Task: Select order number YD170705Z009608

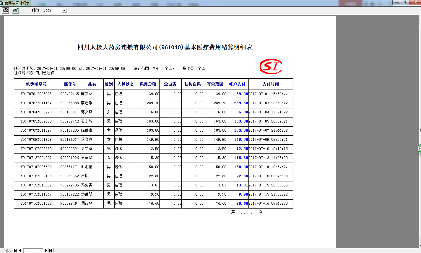Action: pyautogui.click(x=36, y=121)
